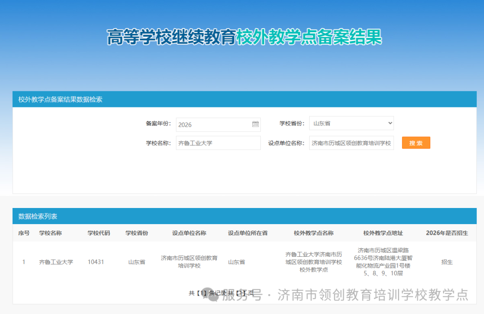This screenshot has width=484, height=314.
Task: Click the 备案年份 label
Action: (x=158, y=123)
